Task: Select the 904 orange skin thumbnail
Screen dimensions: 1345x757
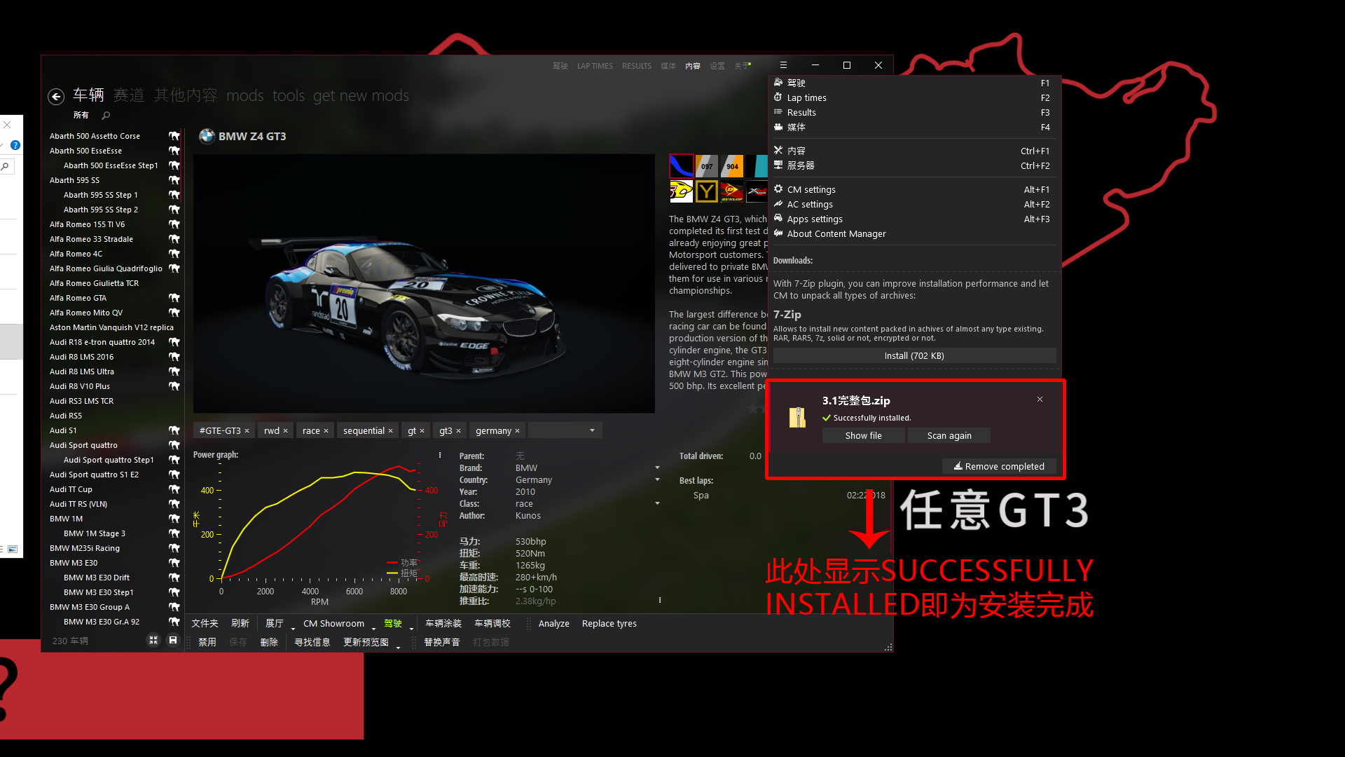Action: pyautogui.click(x=732, y=166)
